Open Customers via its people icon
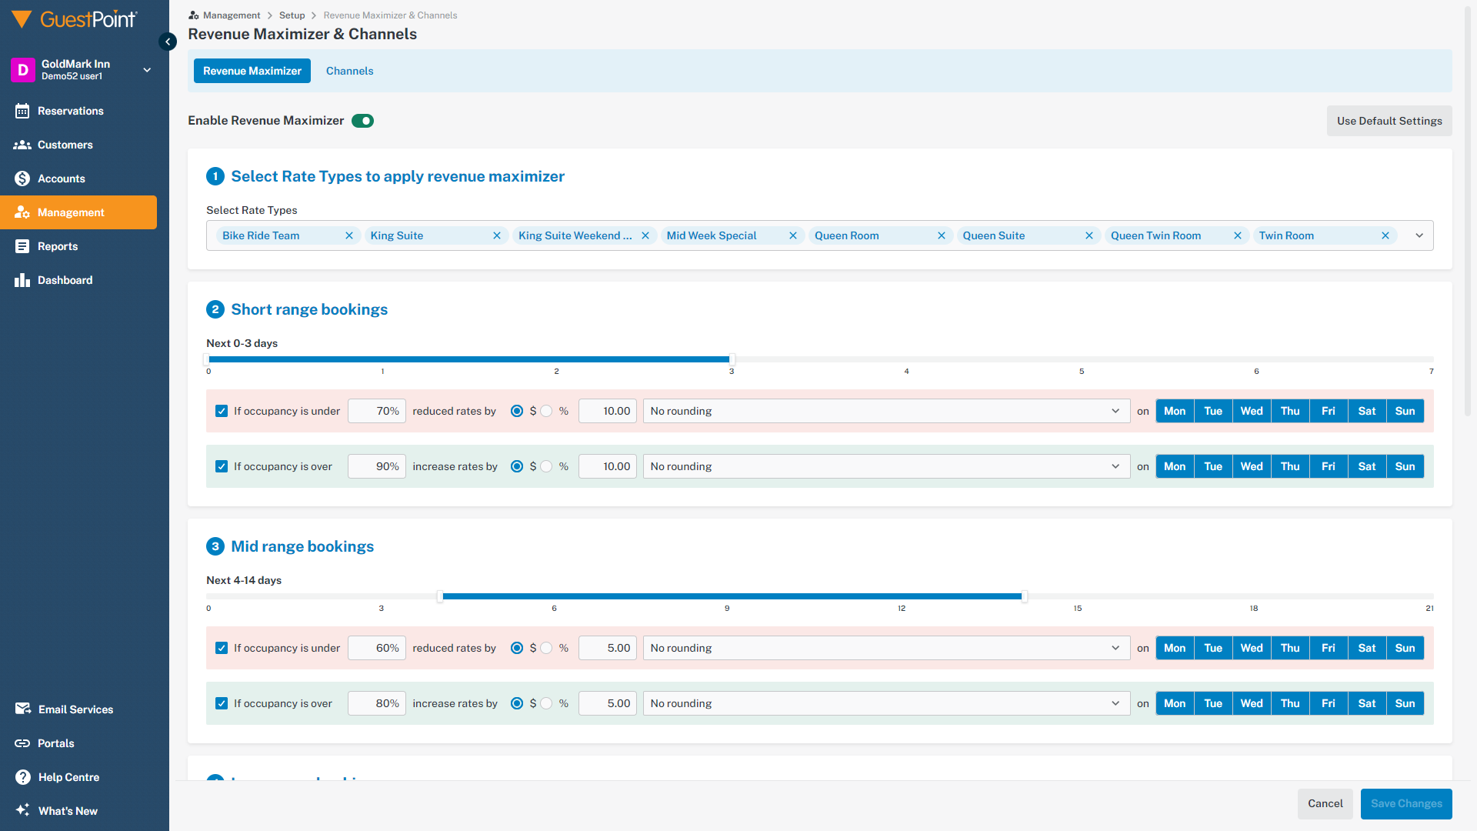This screenshot has height=831, width=1477. click(22, 145)
